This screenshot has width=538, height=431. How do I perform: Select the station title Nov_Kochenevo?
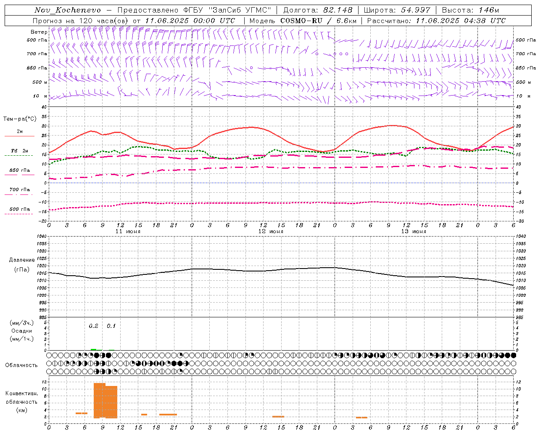click(68, 10)
